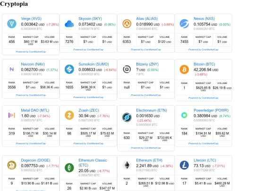Follow Powered by CoinMarketCap under Bitcoin
This screenshot has height=191, width=255.
203,98
